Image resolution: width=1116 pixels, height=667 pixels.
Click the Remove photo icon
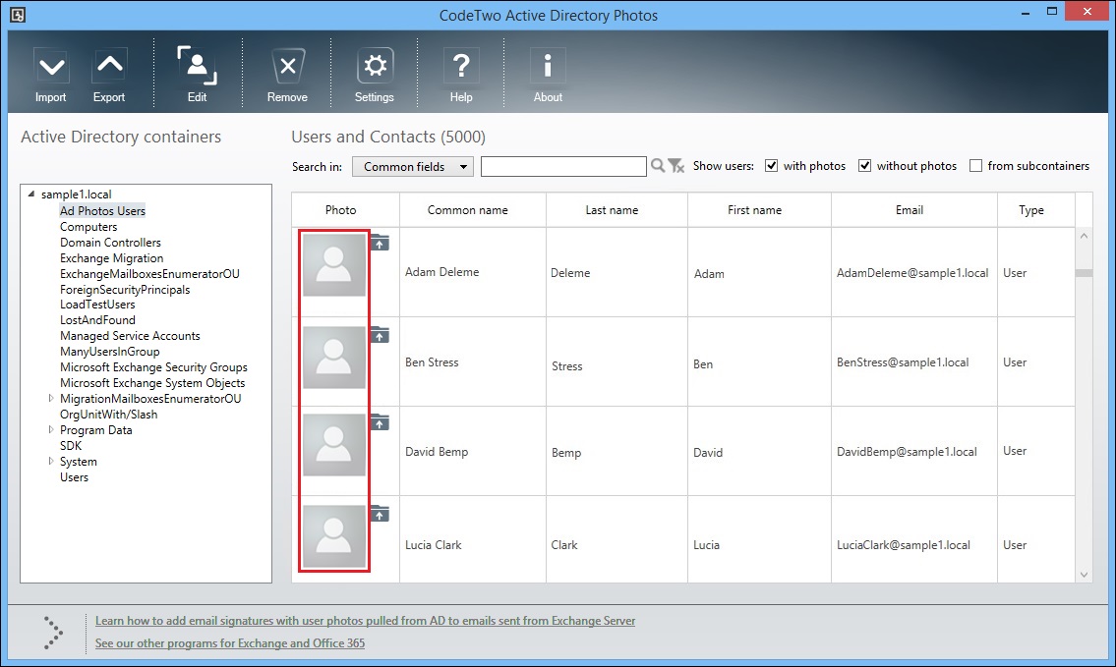point(287,74)
